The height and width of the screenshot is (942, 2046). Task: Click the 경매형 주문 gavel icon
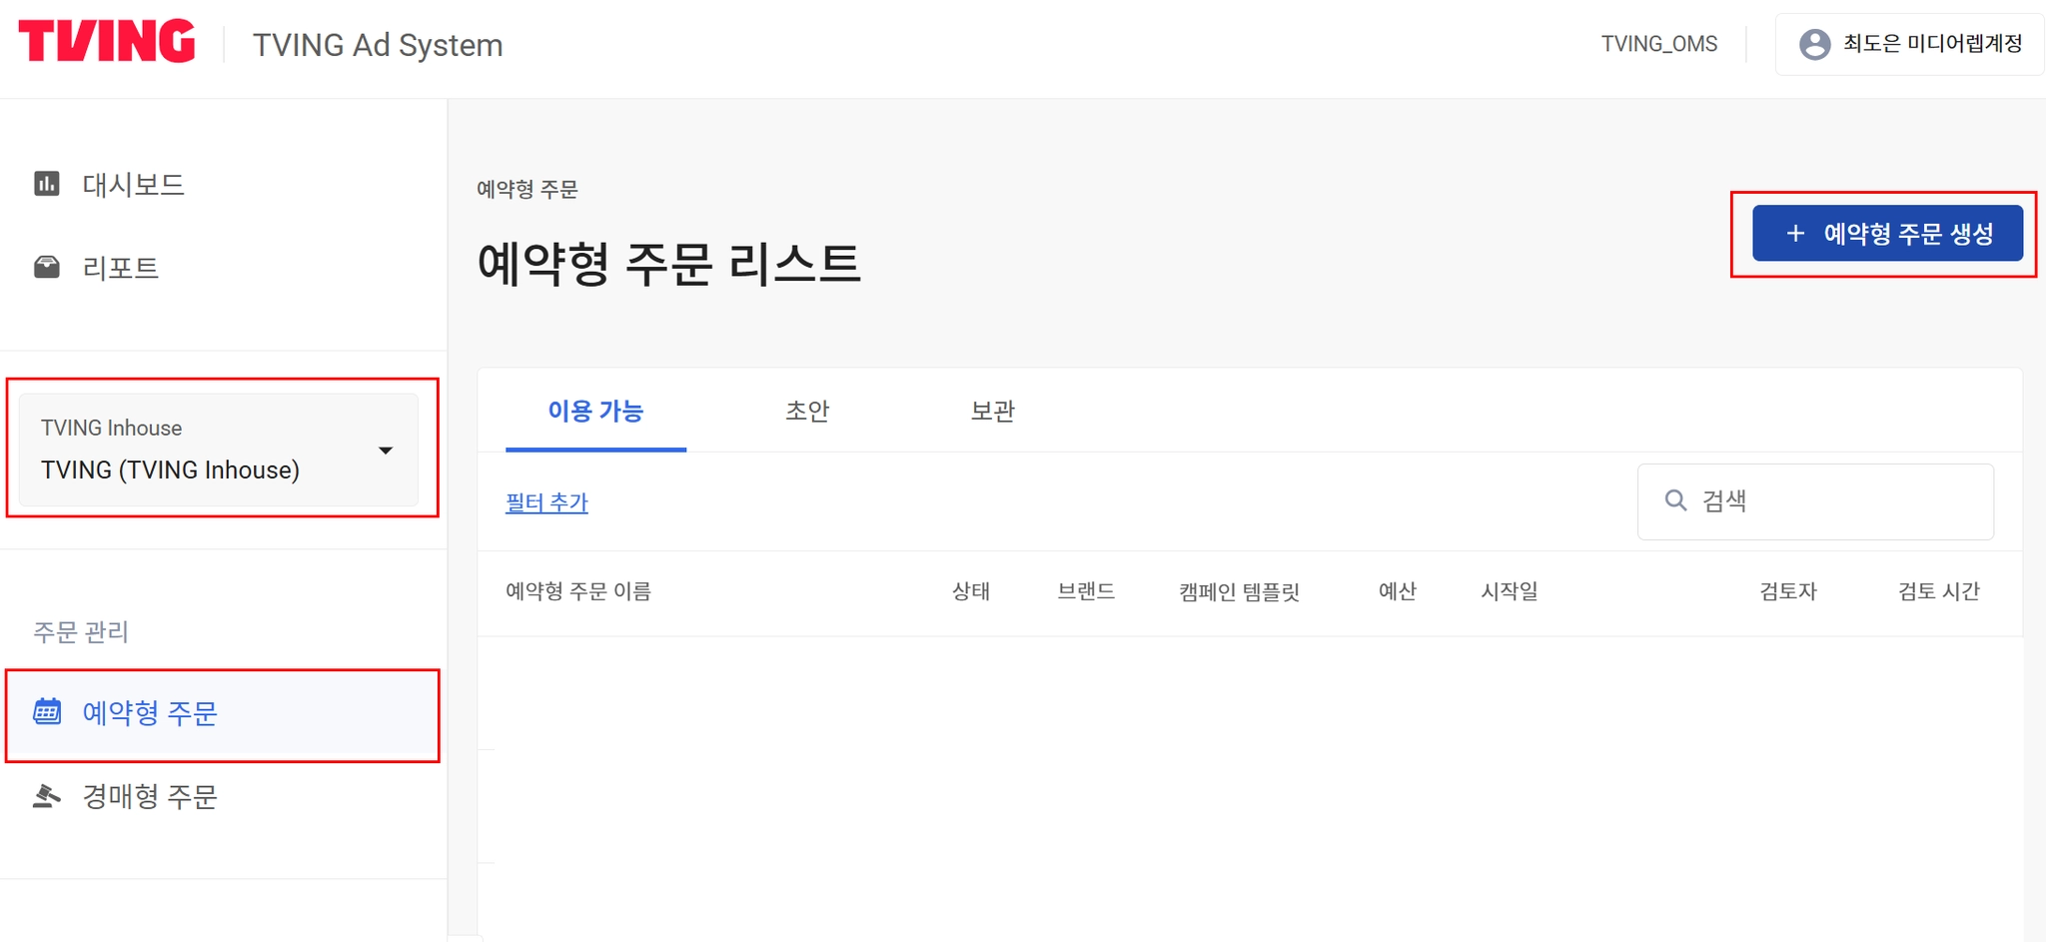47,796
